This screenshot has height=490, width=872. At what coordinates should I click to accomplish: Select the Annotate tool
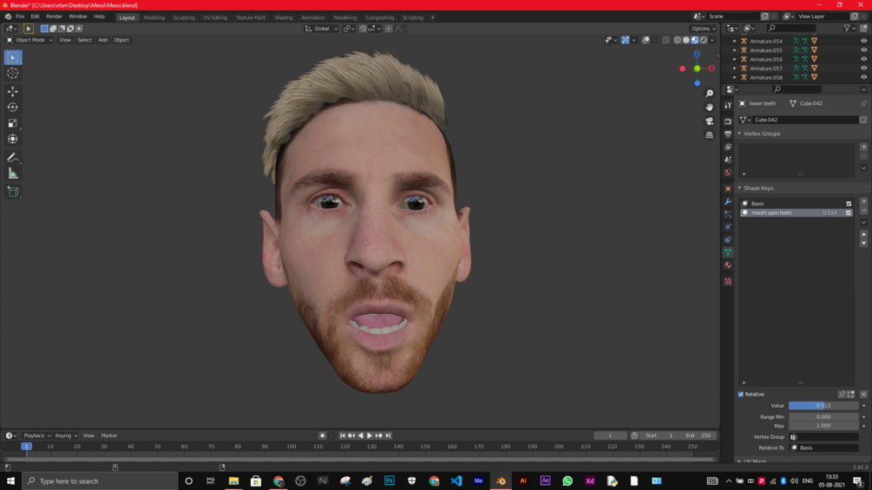tap(13, 158)
